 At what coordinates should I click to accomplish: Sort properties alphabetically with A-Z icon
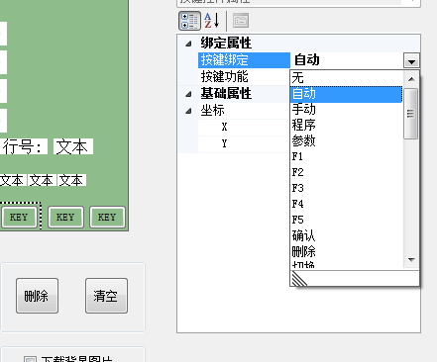pos(211,21)
